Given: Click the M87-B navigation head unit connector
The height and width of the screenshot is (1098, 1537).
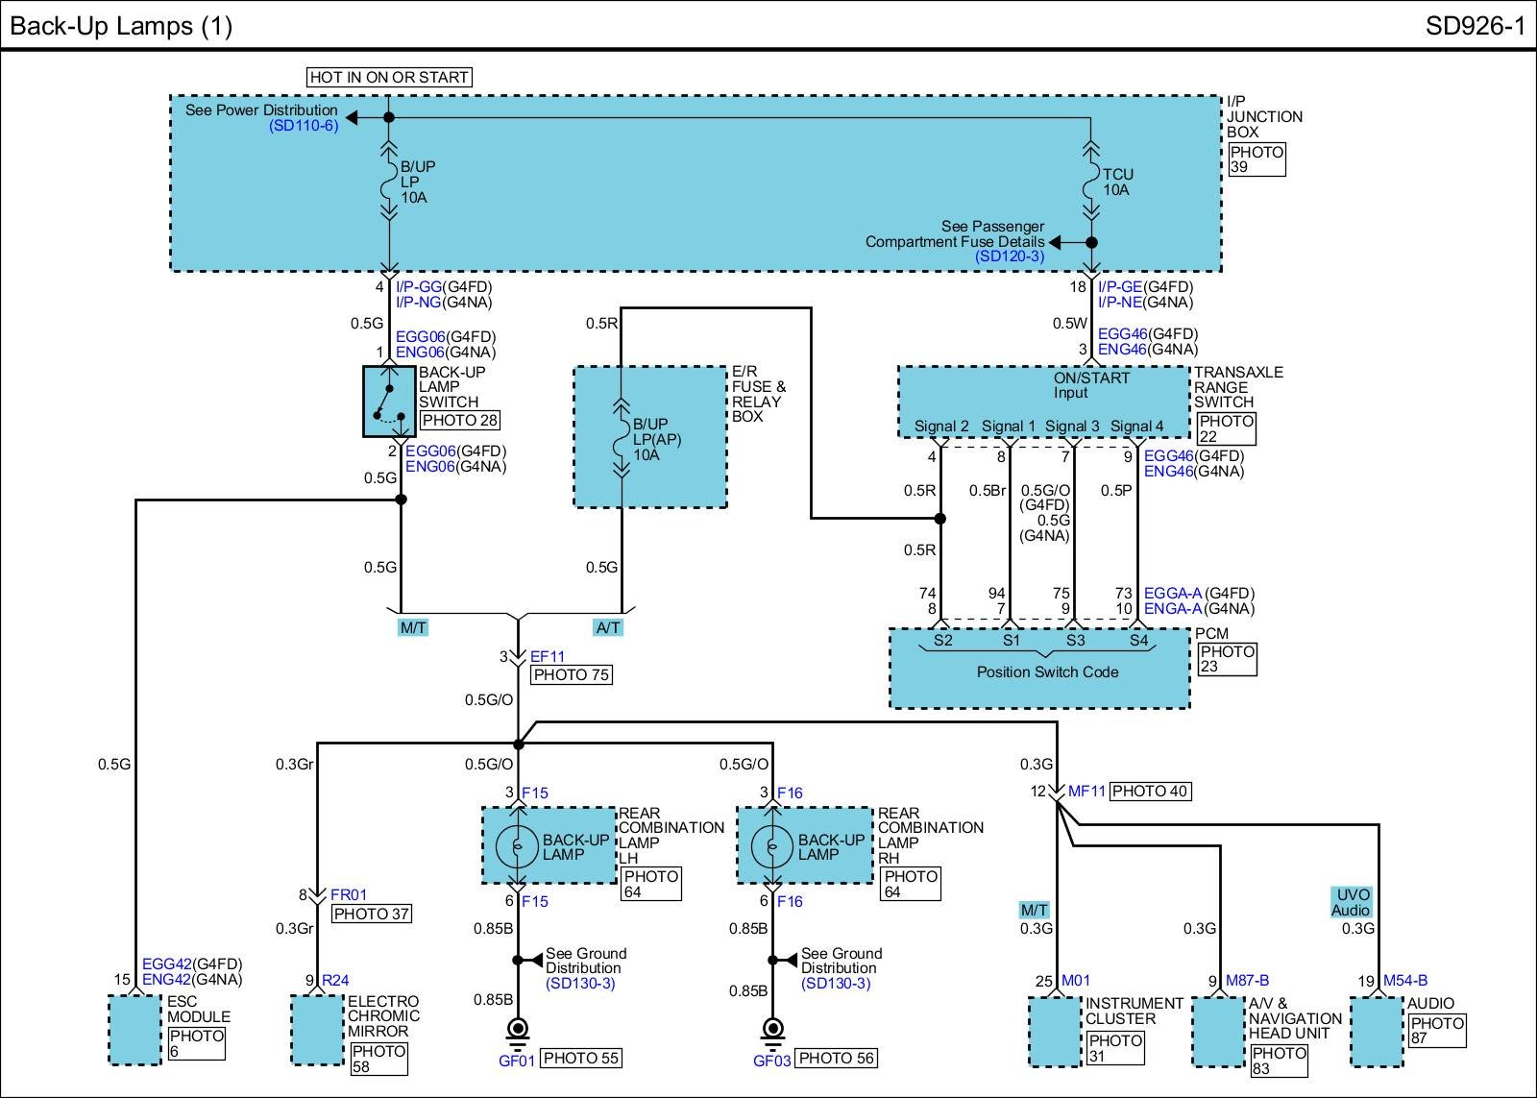Looking at the screenshot, I should click(x=1247, y=981).
